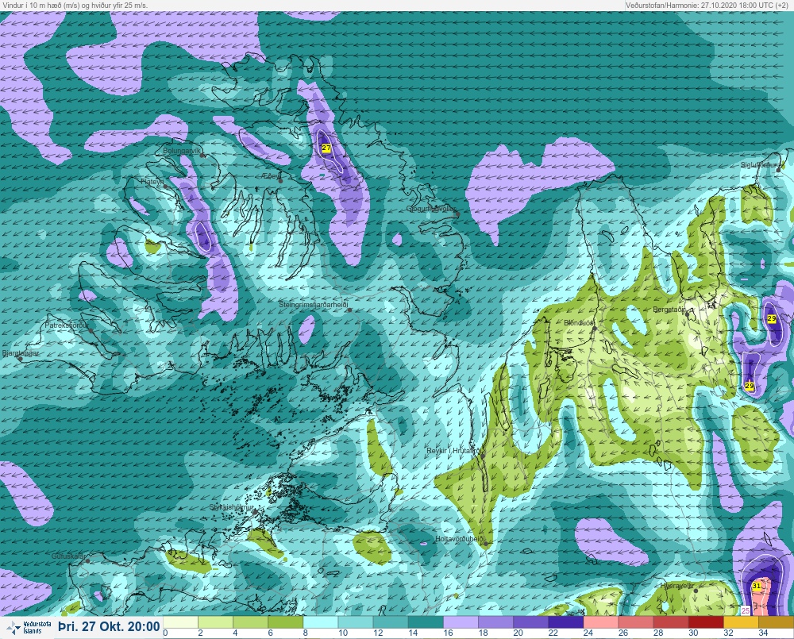Pick the dark red 30–32 m/s legend swatch

point(706,622)
